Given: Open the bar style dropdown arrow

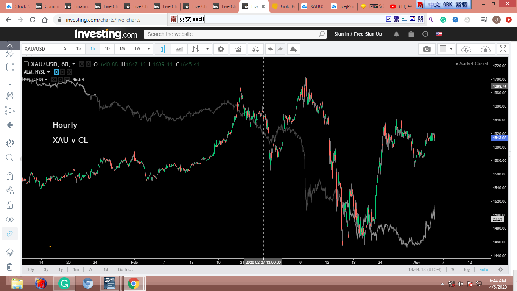Looking at the screenshot, I should click(207, 49).
